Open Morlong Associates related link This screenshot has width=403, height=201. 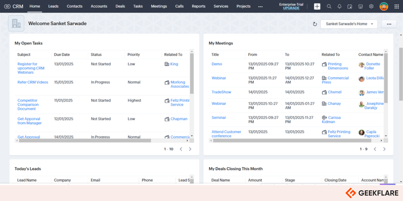180,84
